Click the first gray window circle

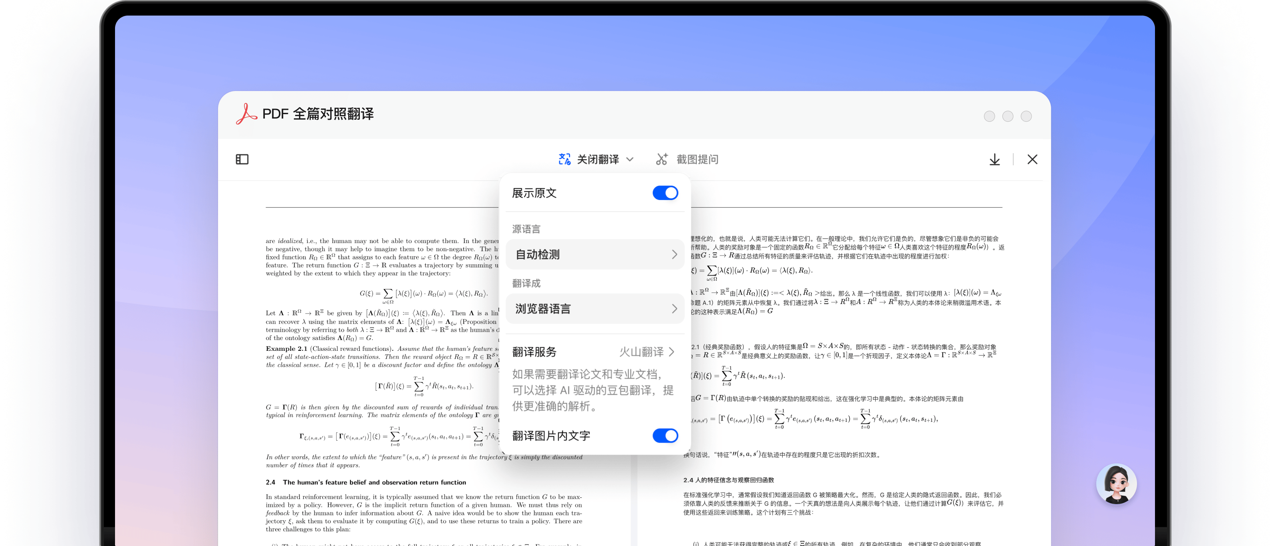click(989, 116)
